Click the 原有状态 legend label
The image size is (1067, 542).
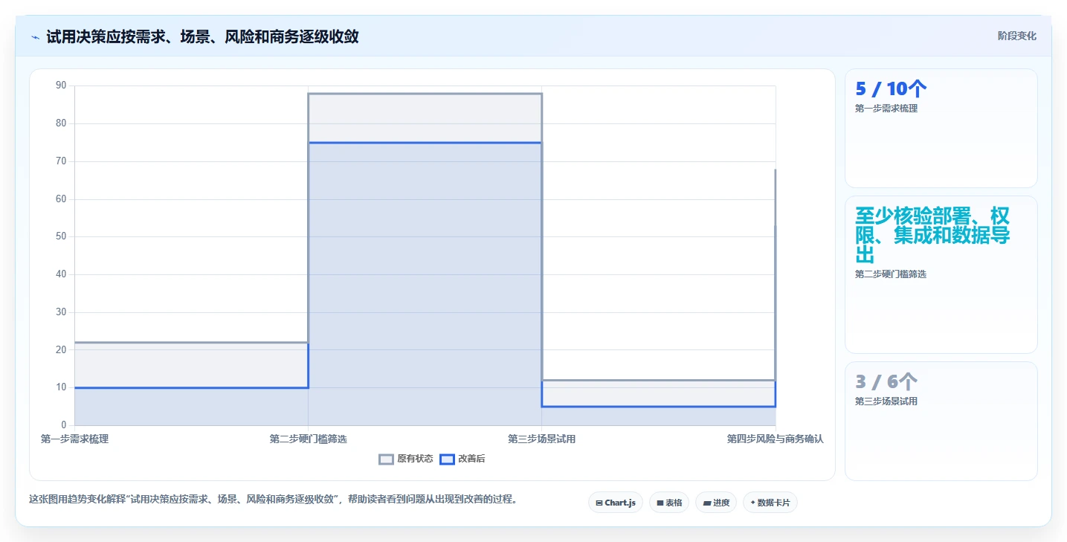[x=415, y=459]
